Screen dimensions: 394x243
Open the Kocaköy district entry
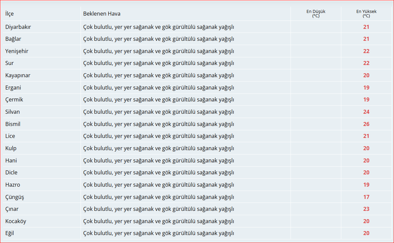pos(16,221)
